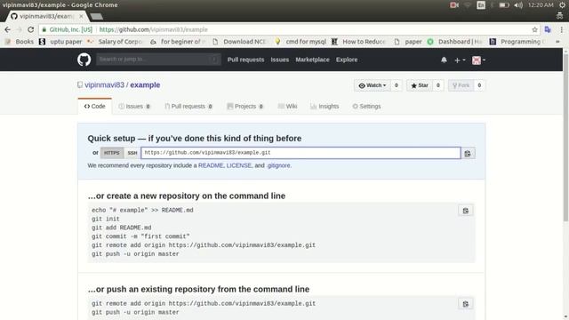Click the echo "# example" >> README.md line
This screenshot has width=569, height=320.
tap(142, 210)
